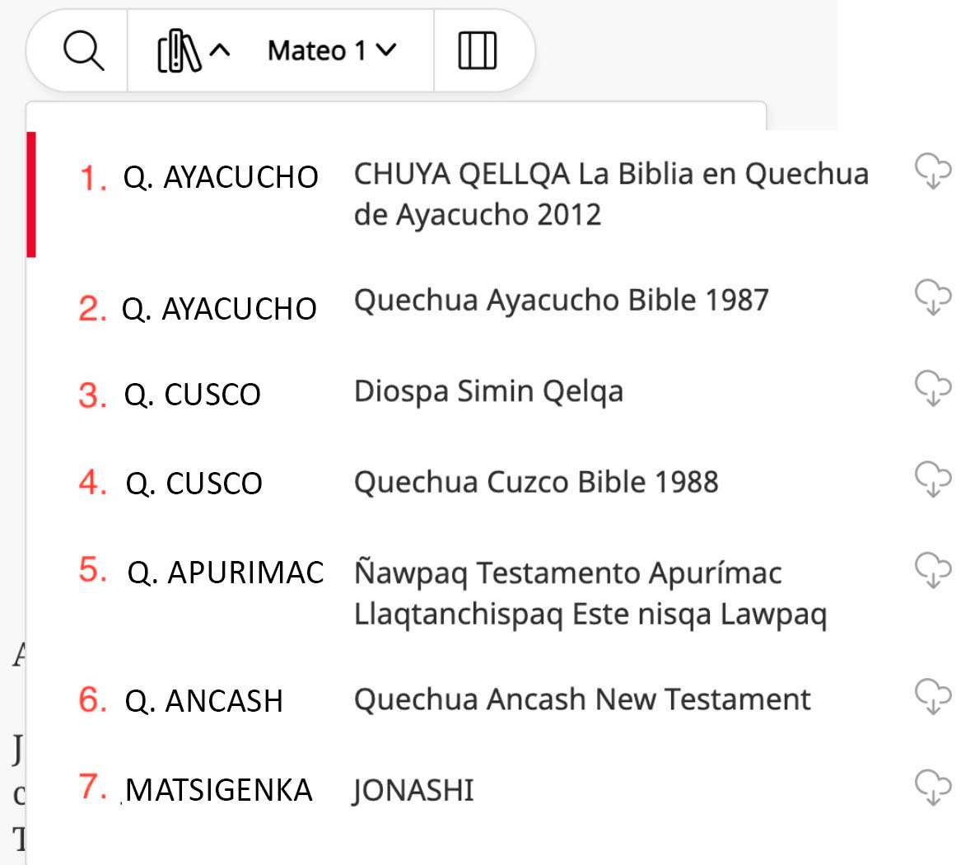Select Diospa Simin Qelqa version

coord(488,391)
